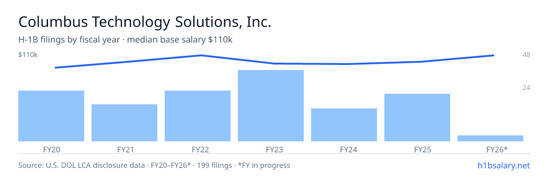
Task: Click the FY25 filings bar
Action: 417,118
